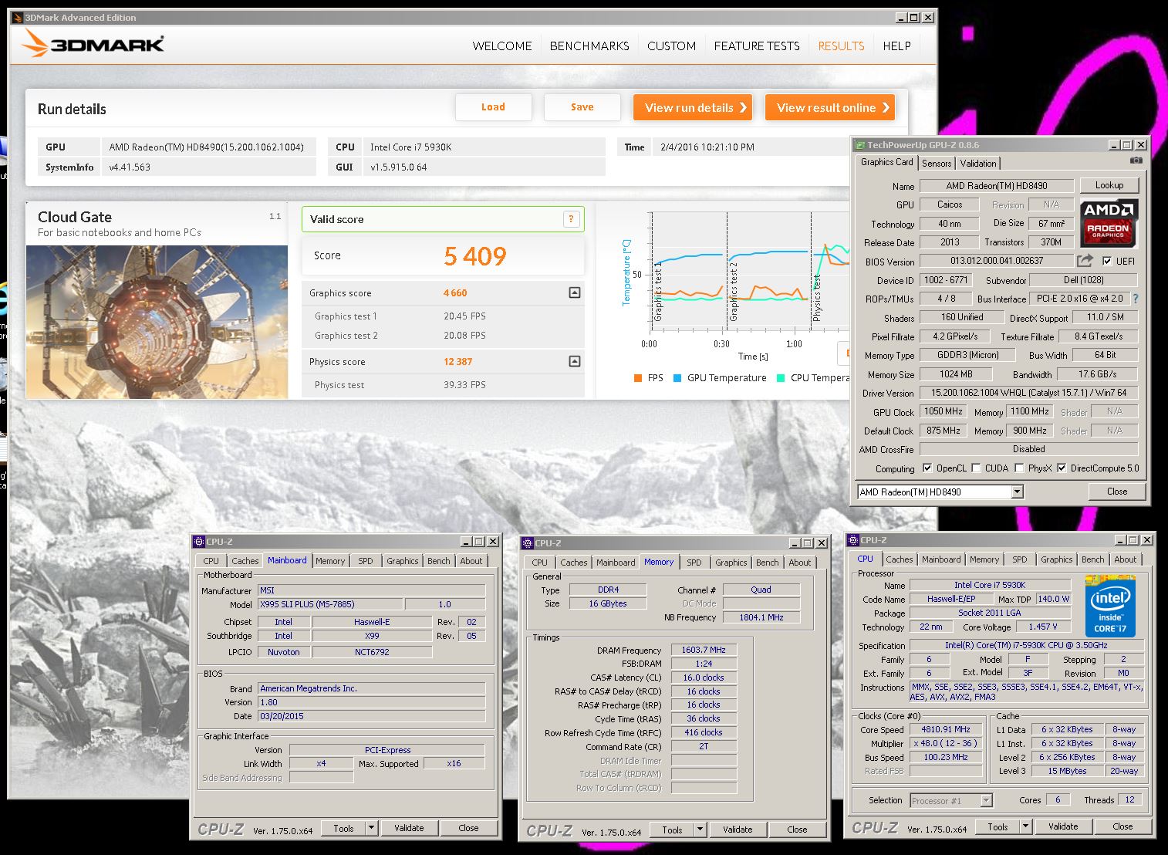Click View run details button
The height and width of the screenshot is (855, 1168).
click(x=694, y=107)
